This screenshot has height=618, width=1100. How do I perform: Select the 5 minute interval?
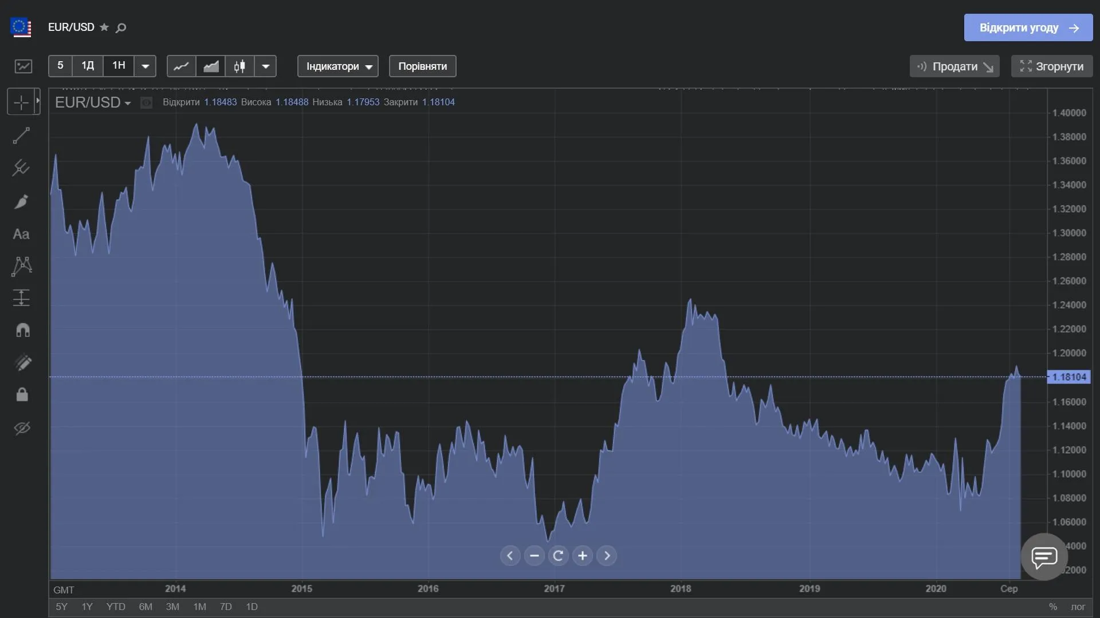point(60,66)
